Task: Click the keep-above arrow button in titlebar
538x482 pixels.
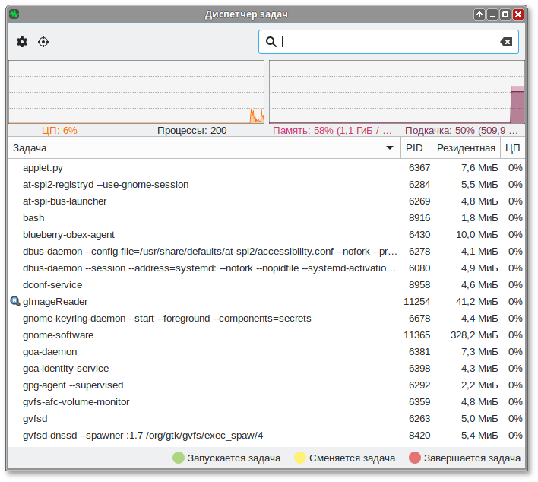Action: [x=479, y=14]
